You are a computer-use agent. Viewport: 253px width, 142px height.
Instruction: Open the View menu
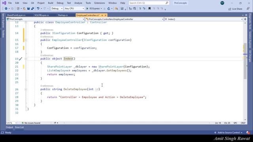[x=25, y=3]
